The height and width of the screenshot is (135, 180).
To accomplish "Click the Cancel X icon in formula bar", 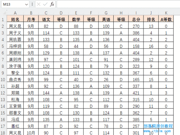I will pyautogui.click(x=38, y=4).
